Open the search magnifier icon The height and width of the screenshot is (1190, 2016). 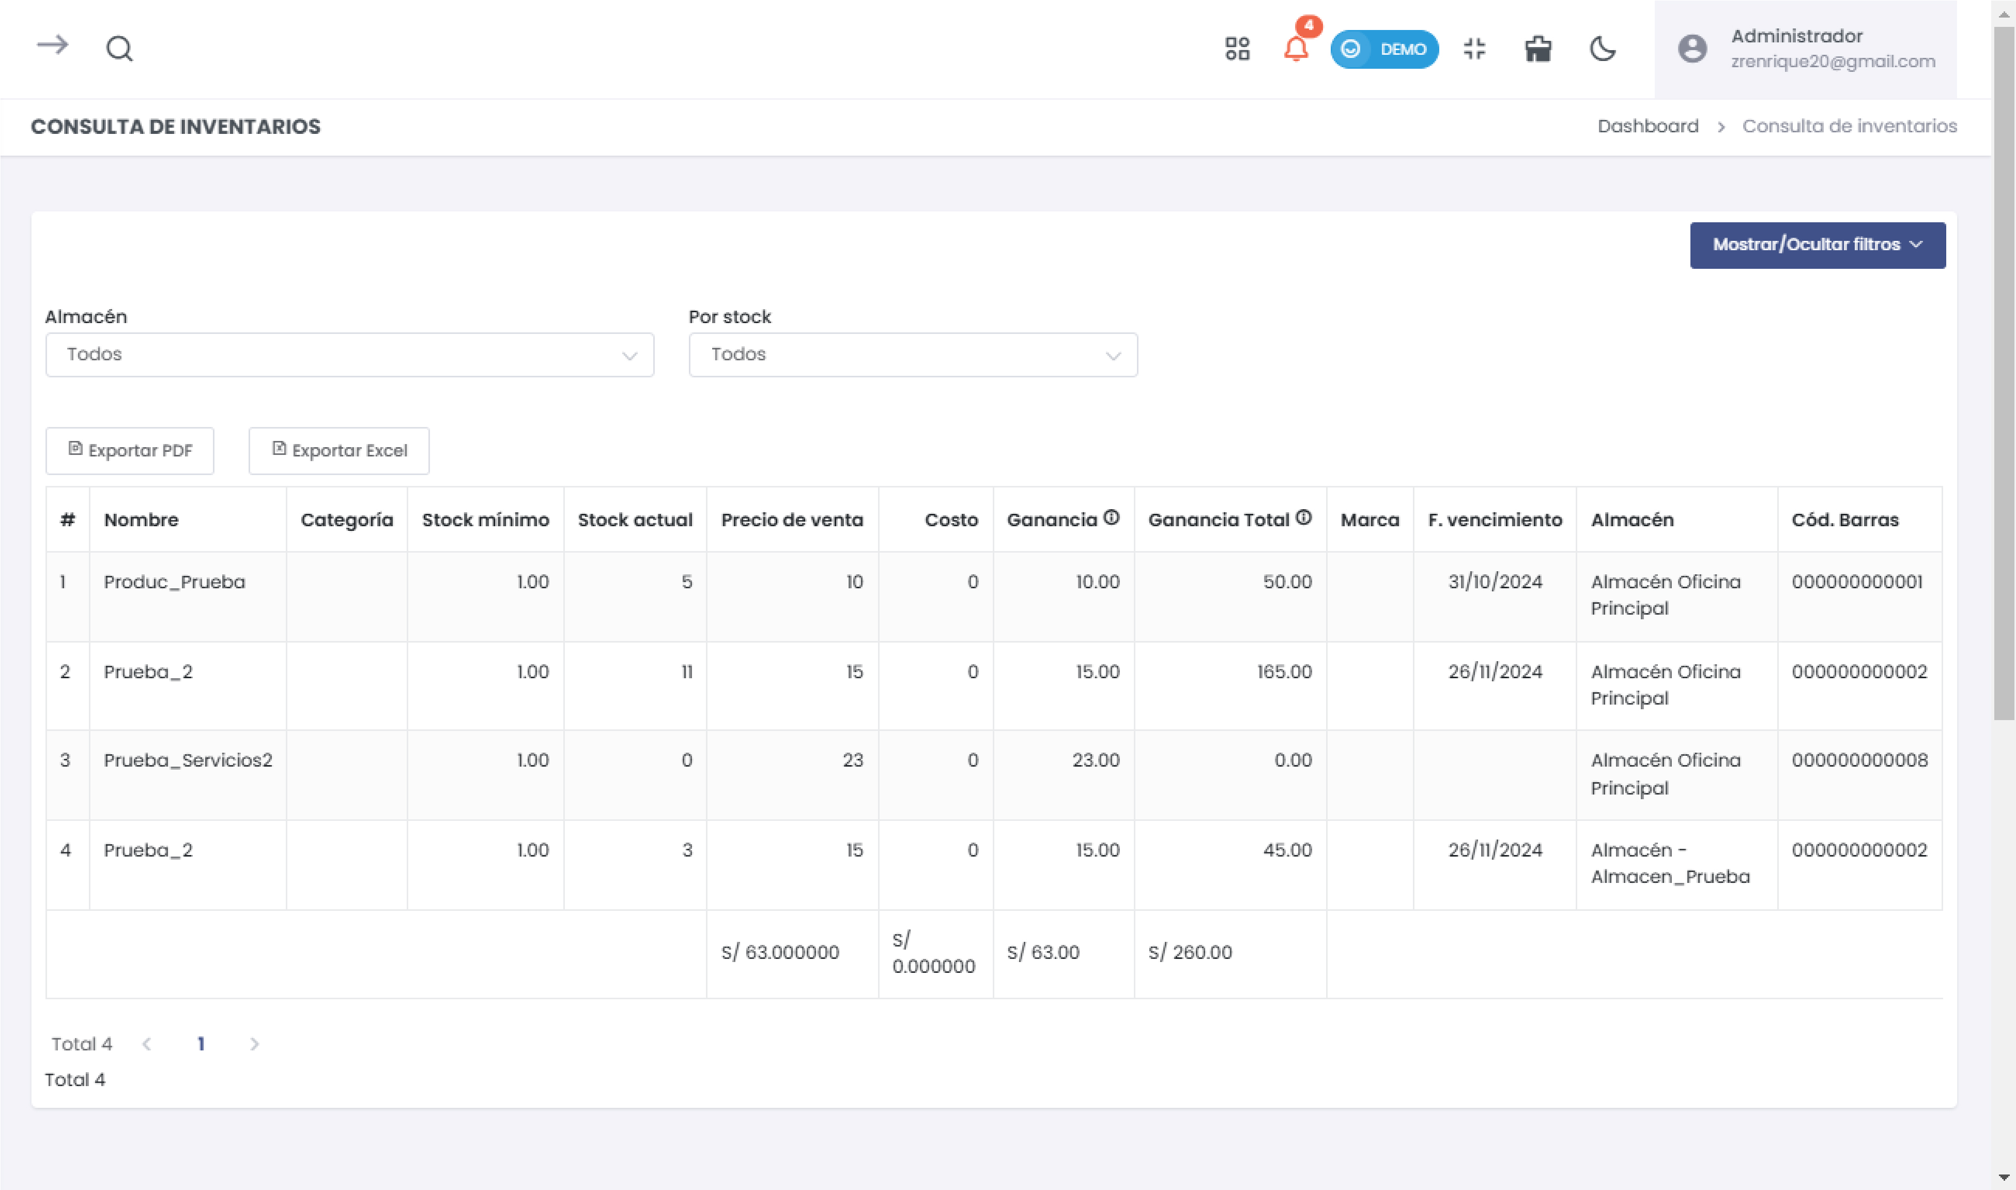119,49
